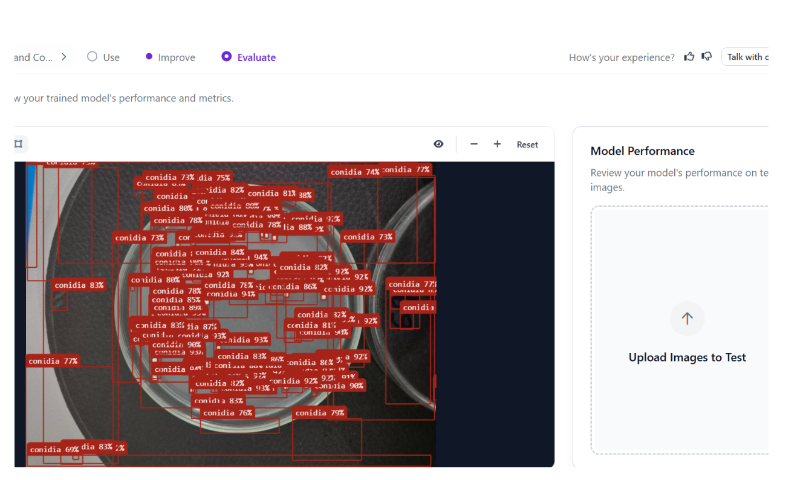Select the Use step radio circle
Screen dimensions: 803x480
[x=92, y=57]
